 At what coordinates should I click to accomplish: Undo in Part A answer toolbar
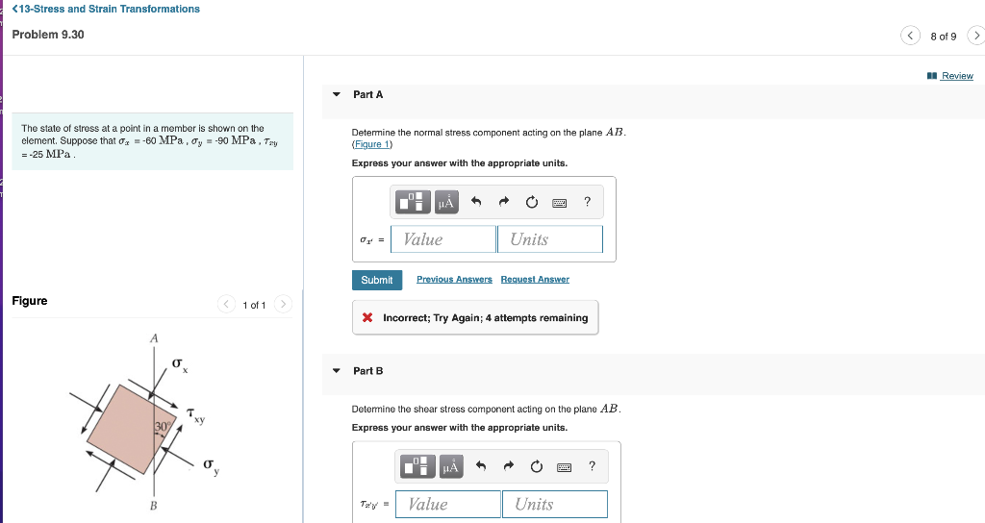coord(476,202)
